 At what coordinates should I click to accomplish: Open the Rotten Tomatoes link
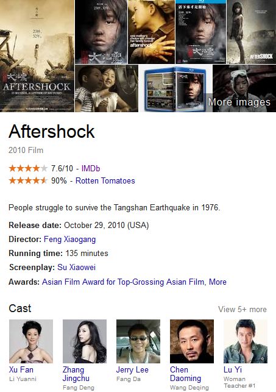105,180
